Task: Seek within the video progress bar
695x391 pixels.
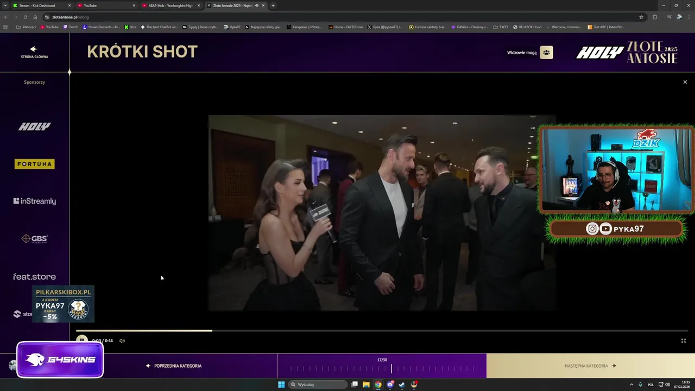Action: click(x=382, y=330)
